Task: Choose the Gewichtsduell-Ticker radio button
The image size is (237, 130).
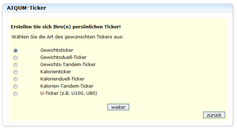Action: [16, 58]
